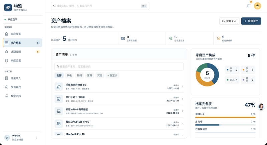Click the 新增资产 button
This screenshot has width=267, height=145.
[x=251, y=21]
